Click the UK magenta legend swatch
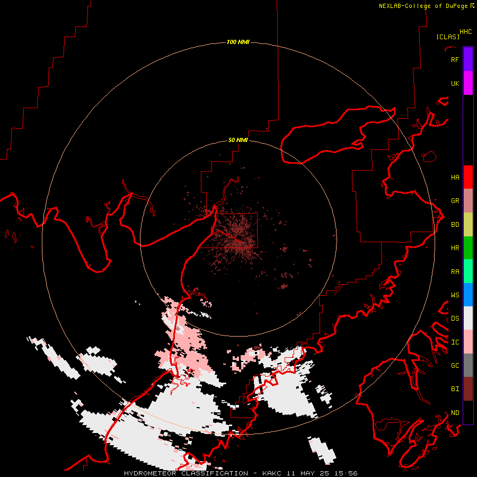The height and width of the screenshot is (477, 477). 468,83
